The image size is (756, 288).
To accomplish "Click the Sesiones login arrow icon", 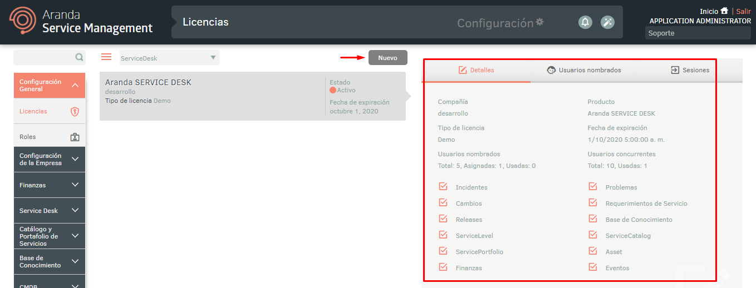I will click(675, 70).
